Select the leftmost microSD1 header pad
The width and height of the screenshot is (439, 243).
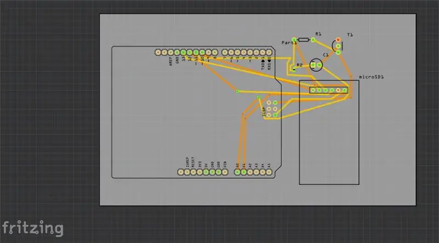[313, 90]
